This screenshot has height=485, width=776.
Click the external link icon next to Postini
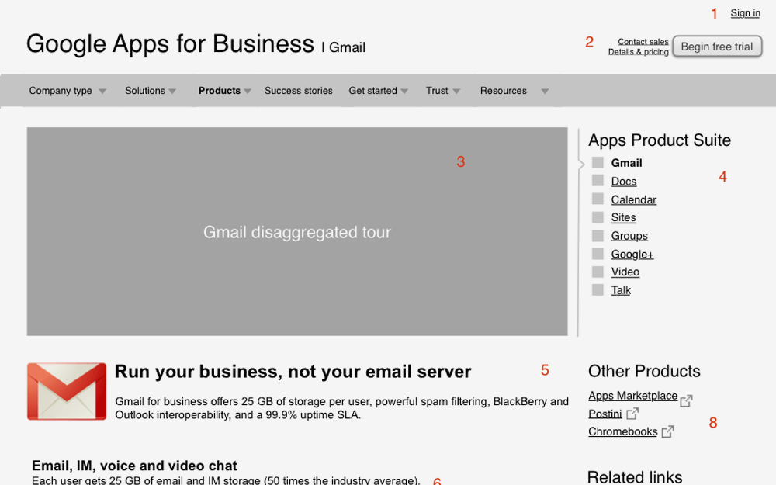pos(632,414)
